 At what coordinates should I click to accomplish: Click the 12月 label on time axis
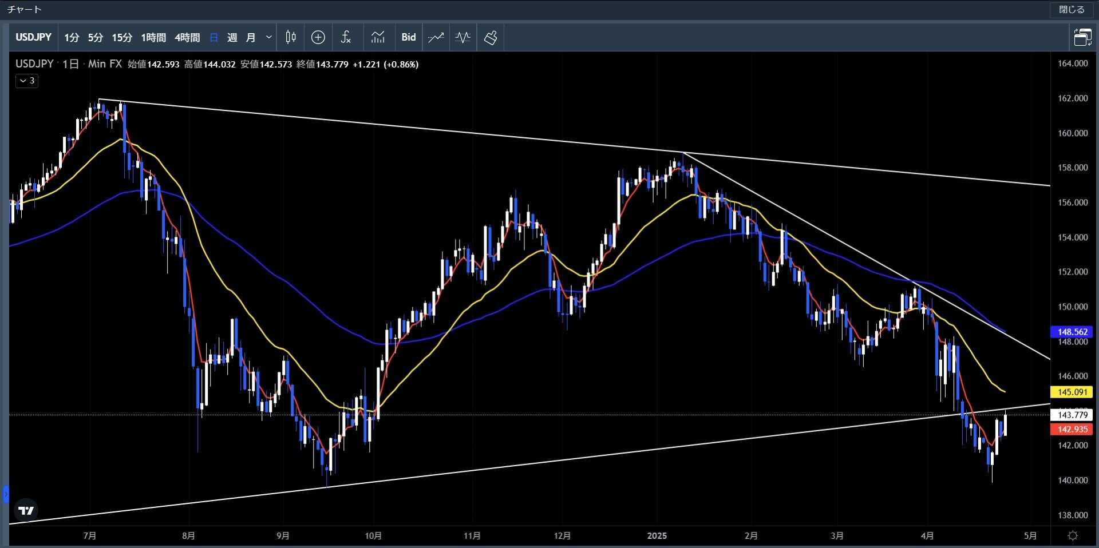[562, 536]
